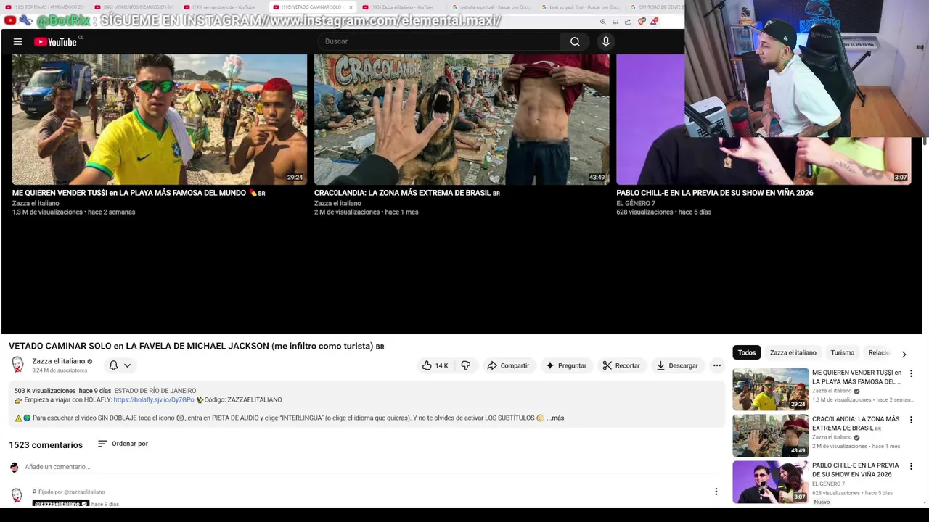The height and width of the screenshot is (522, 929).
Task: Share the video via Compartir
Action: pyautogui.click(x=508, y=366)
